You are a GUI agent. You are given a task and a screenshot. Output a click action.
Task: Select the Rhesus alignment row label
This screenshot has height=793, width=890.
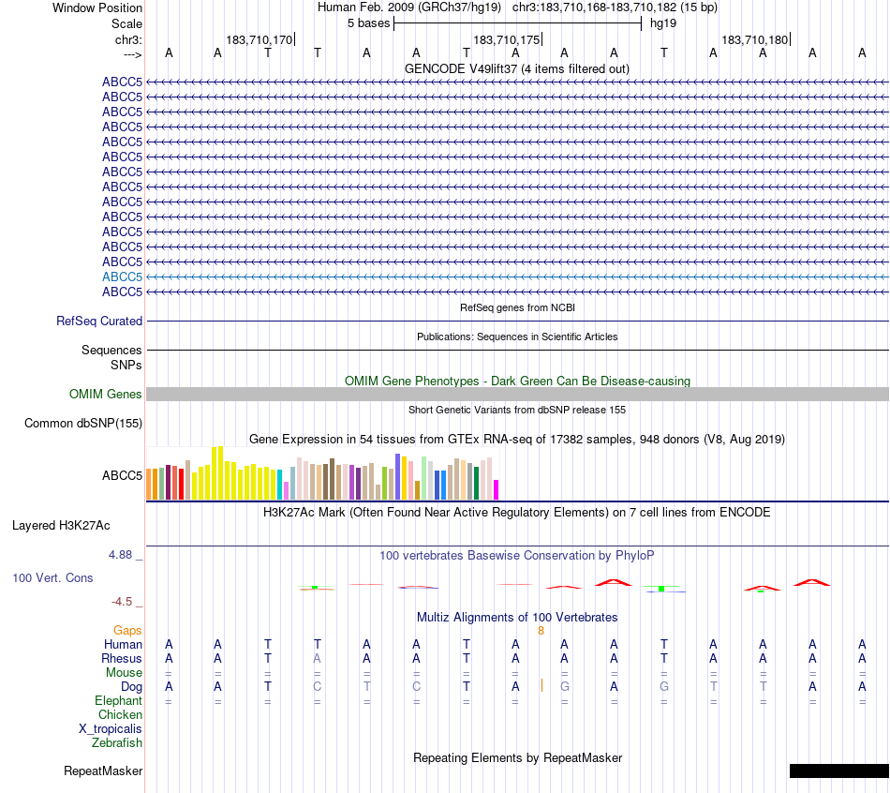click(x=122, y=658)
